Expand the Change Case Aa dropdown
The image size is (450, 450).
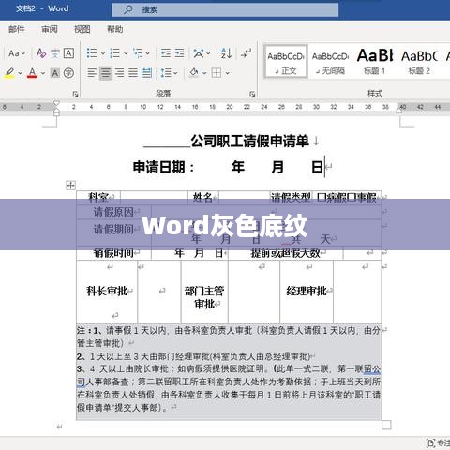(x=17, y=53)
